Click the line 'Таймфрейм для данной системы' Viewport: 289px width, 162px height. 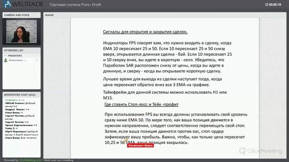[165, 95]
